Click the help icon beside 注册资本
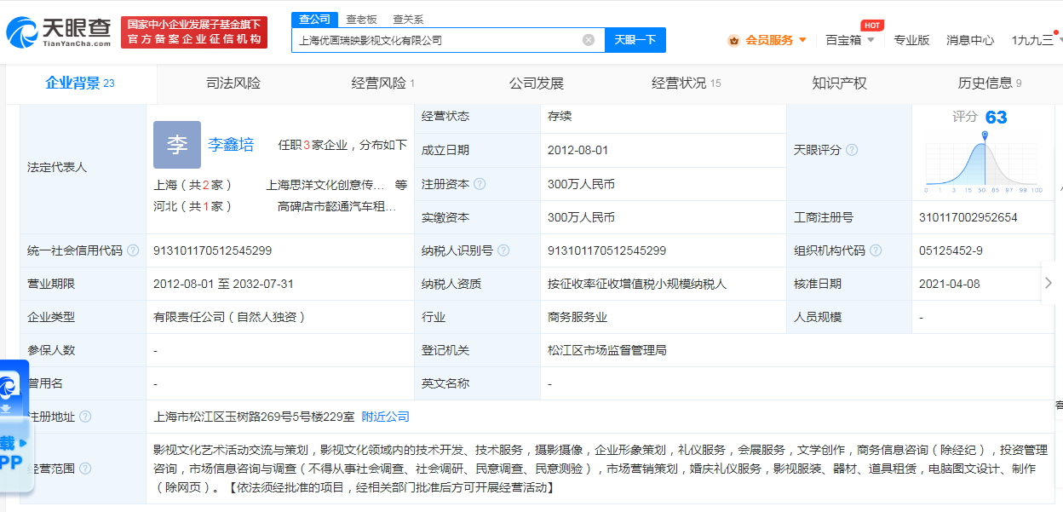The image size is (1063, 512). pos(480,184)
